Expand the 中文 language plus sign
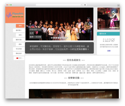 [23, 58]
